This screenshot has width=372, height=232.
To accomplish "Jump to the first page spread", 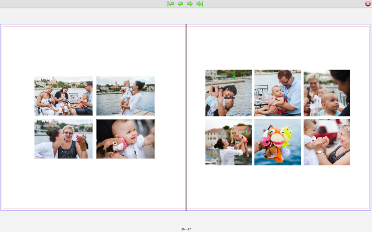I will [171, 4].
